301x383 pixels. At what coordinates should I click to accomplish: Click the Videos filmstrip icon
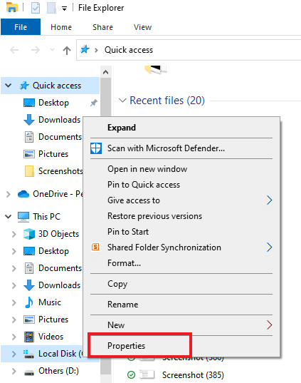click(29, 337)
